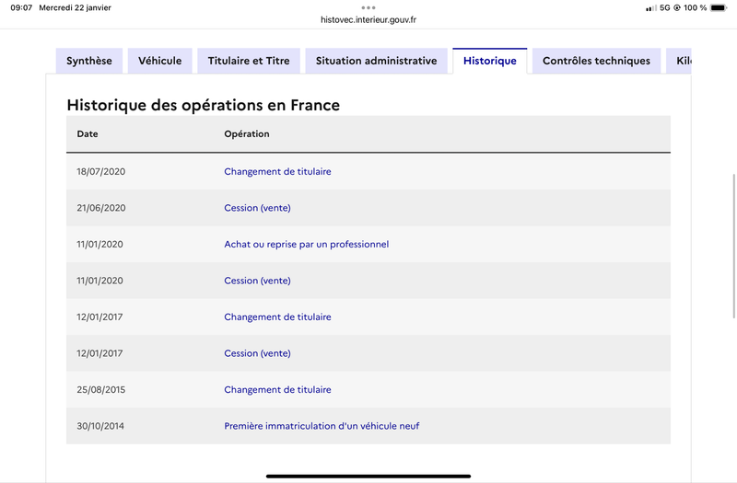
Task: Open the Synthèse tab
Action: click(88, 61)
